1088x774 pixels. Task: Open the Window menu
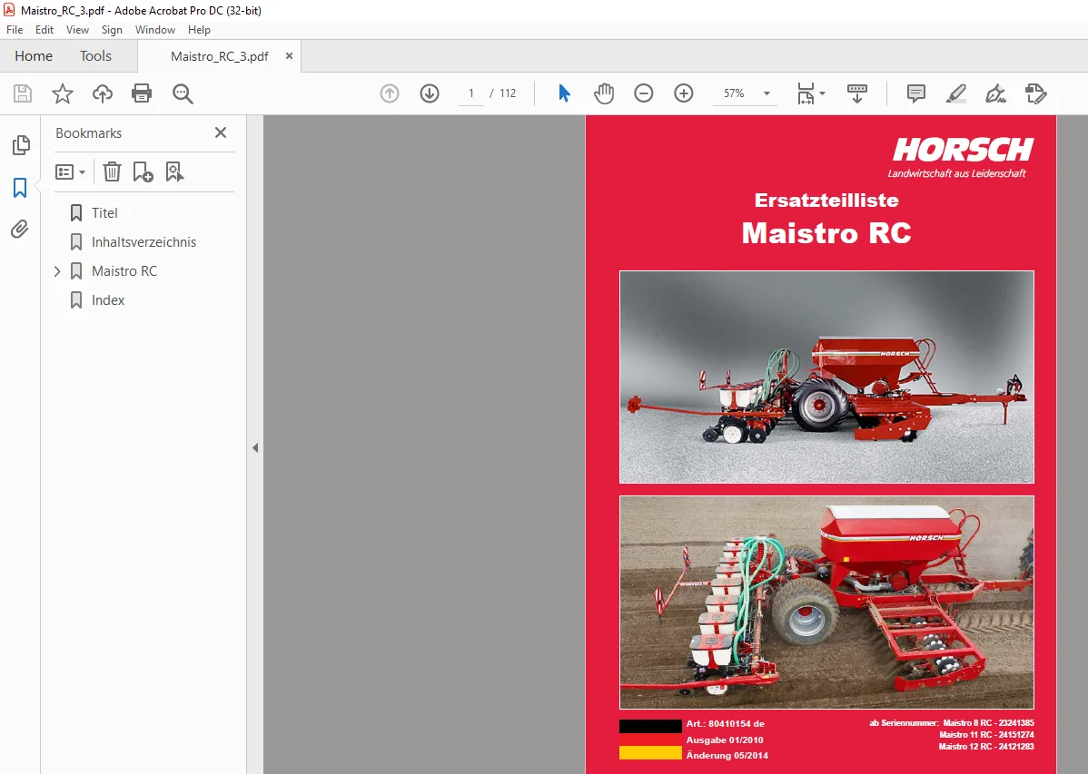[154, 30]
